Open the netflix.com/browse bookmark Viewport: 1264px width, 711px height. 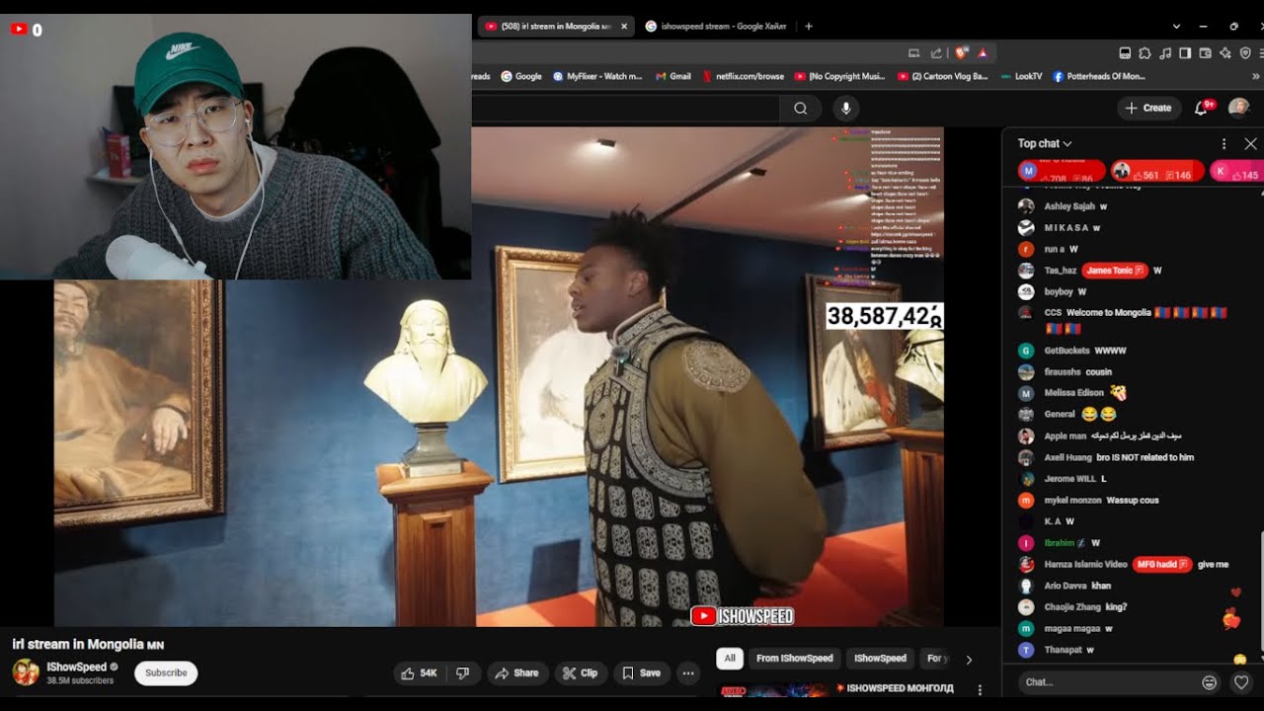pos(743,76)
